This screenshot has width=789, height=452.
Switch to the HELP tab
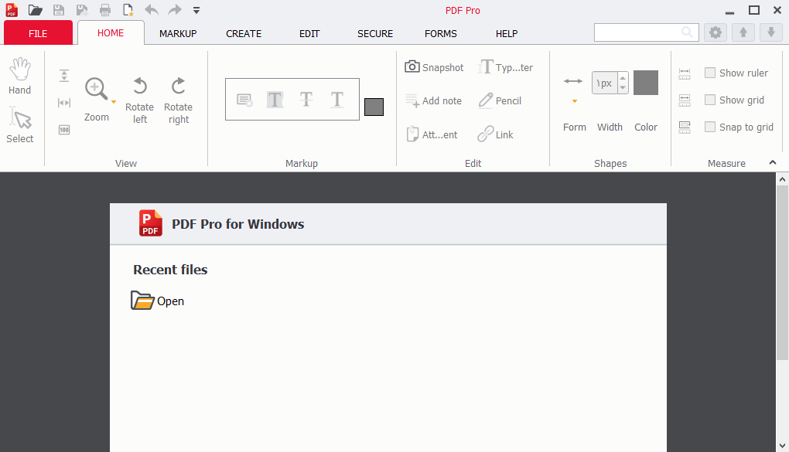[x=507, y=34]
